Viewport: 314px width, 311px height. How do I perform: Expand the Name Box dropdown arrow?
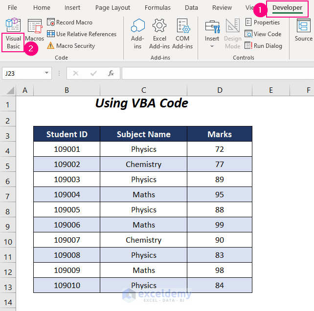pyautogui.click(x=46, y=73)
